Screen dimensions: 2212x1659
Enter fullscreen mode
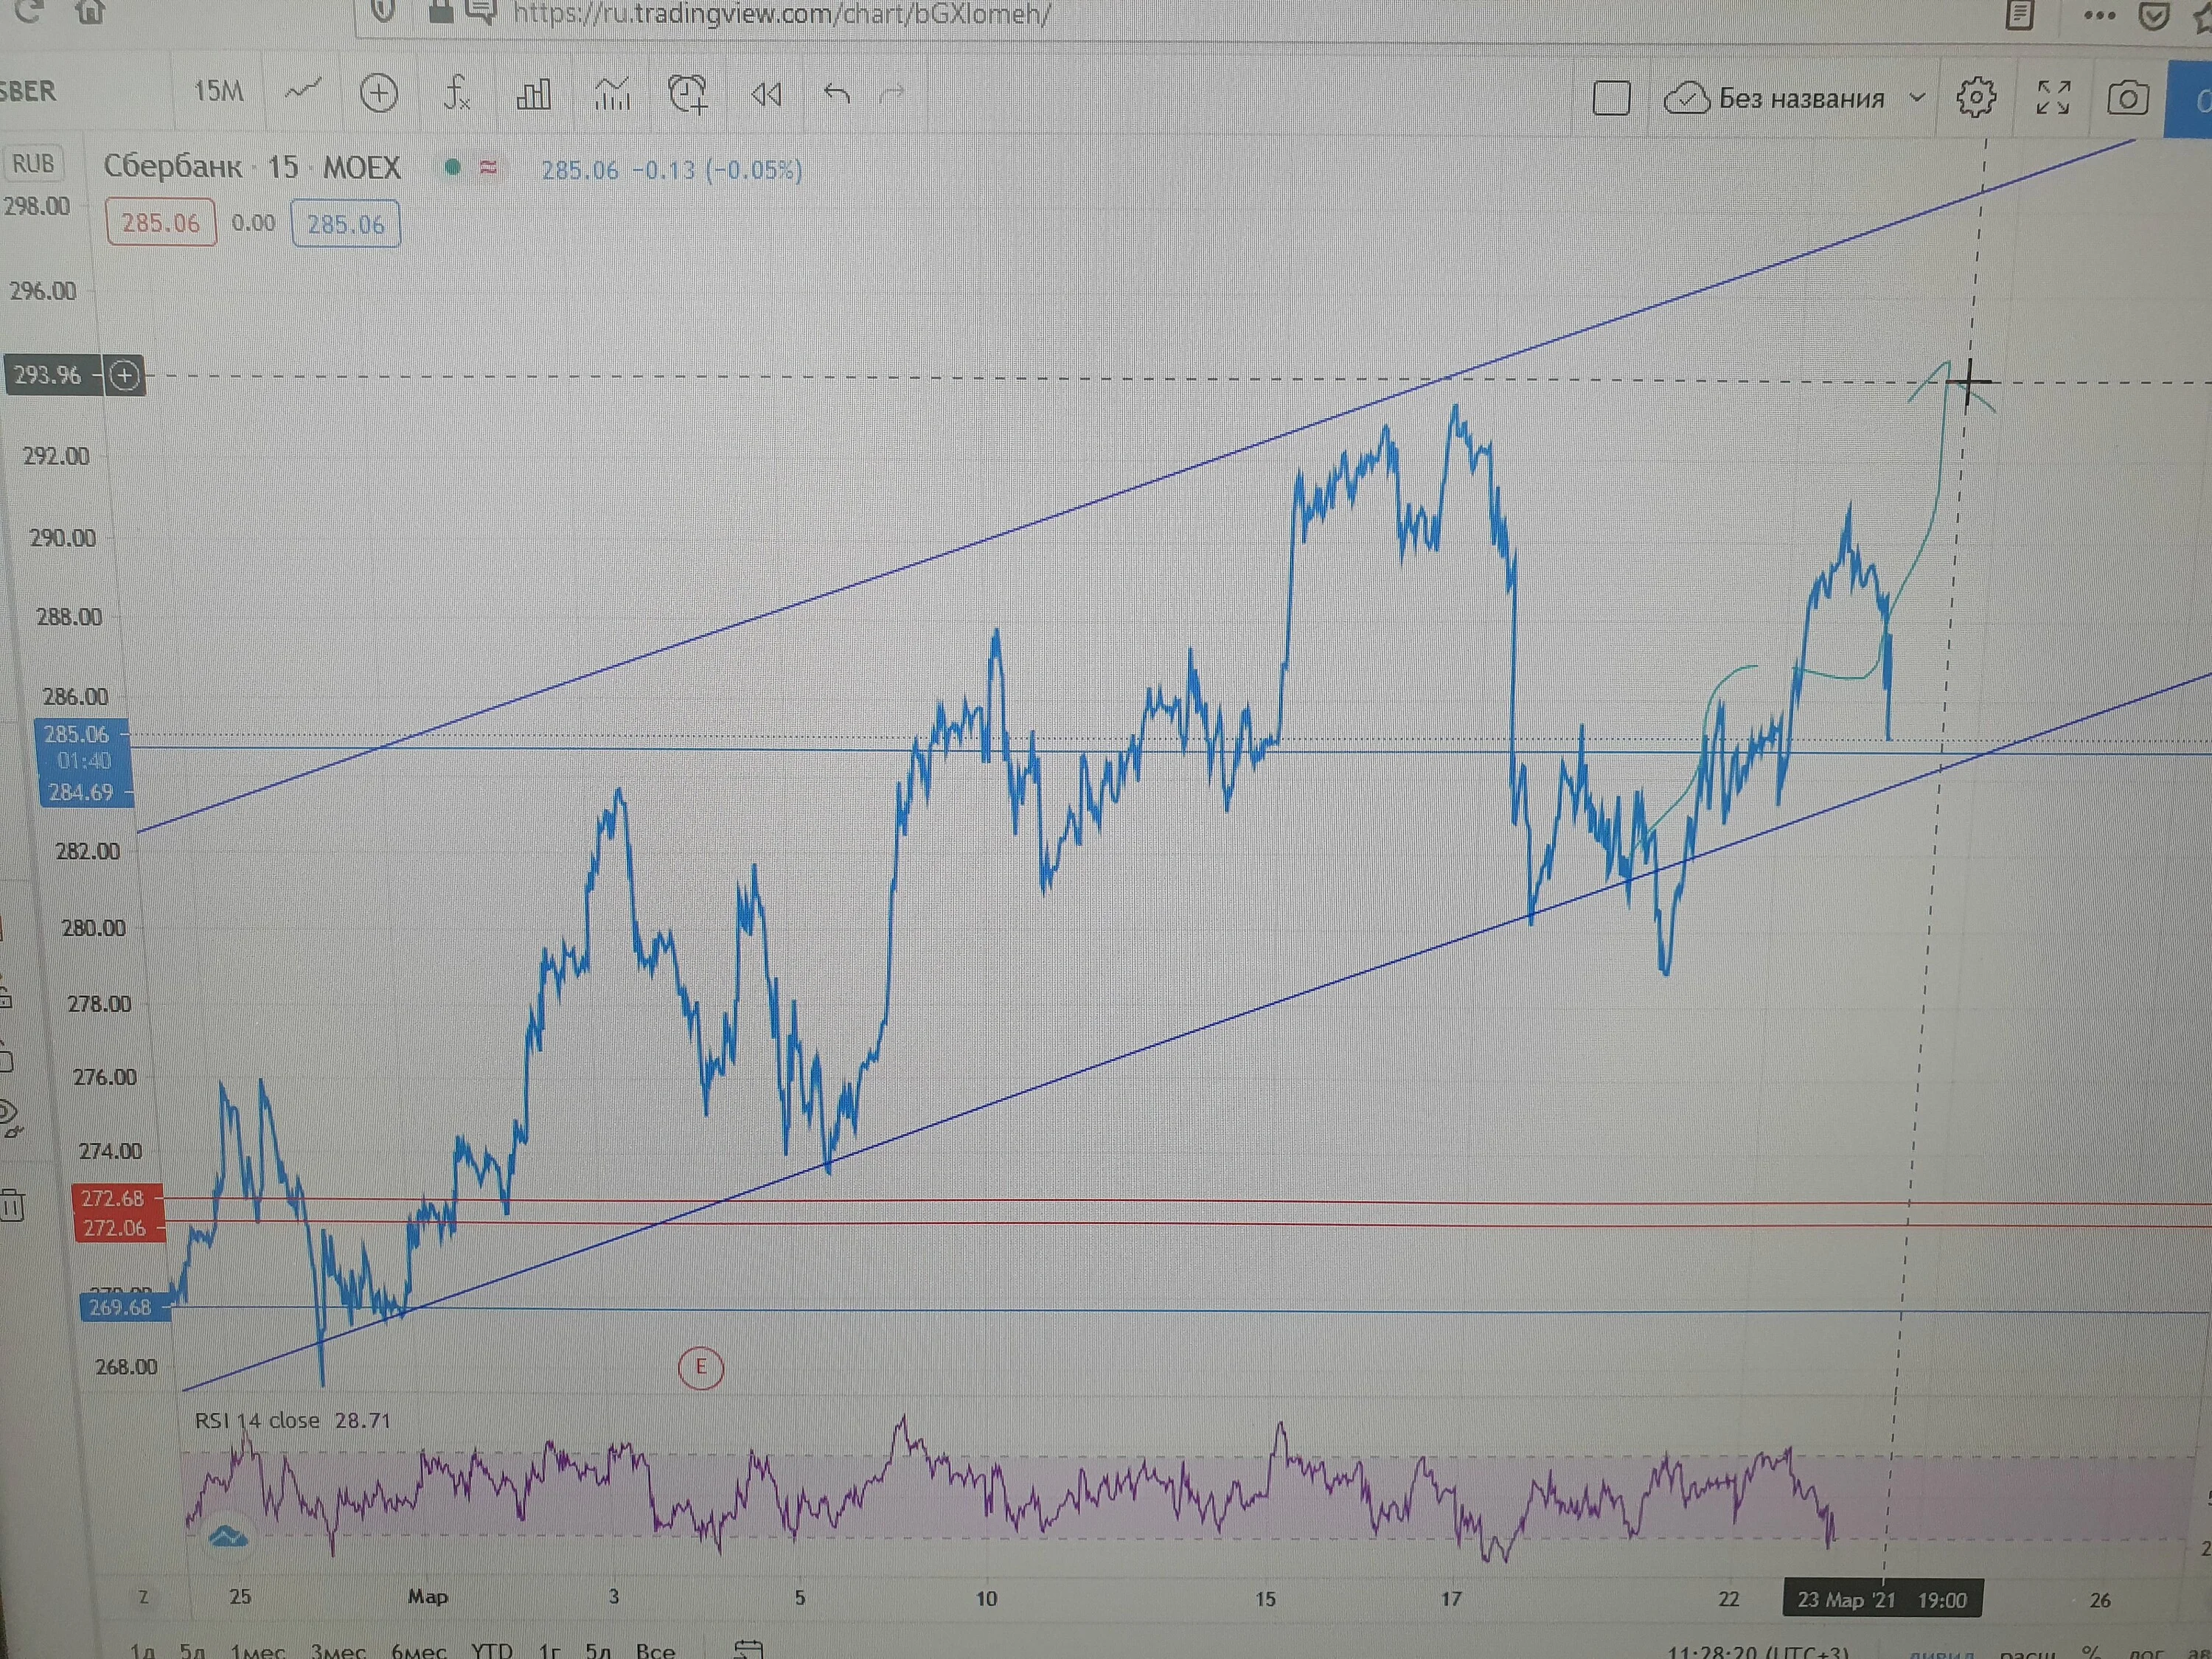coord(2053,98)
